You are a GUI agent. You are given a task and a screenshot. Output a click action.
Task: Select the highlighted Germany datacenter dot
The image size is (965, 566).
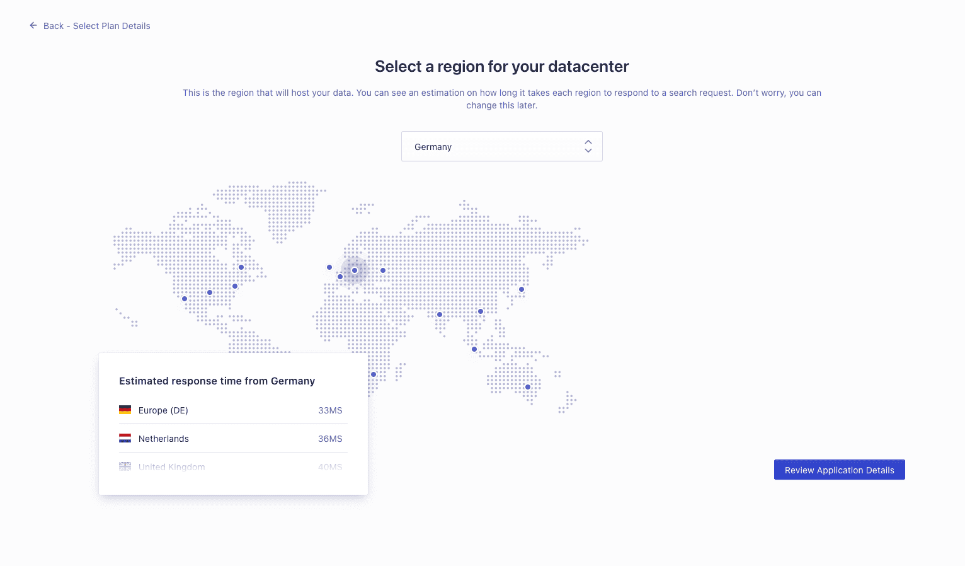pos(355,270)
